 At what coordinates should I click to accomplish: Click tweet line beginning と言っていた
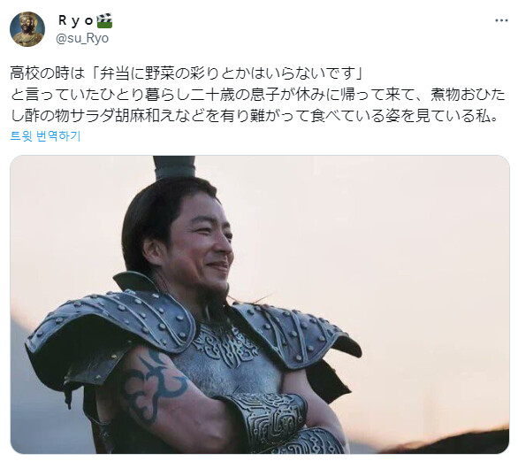tap(258, 95)
